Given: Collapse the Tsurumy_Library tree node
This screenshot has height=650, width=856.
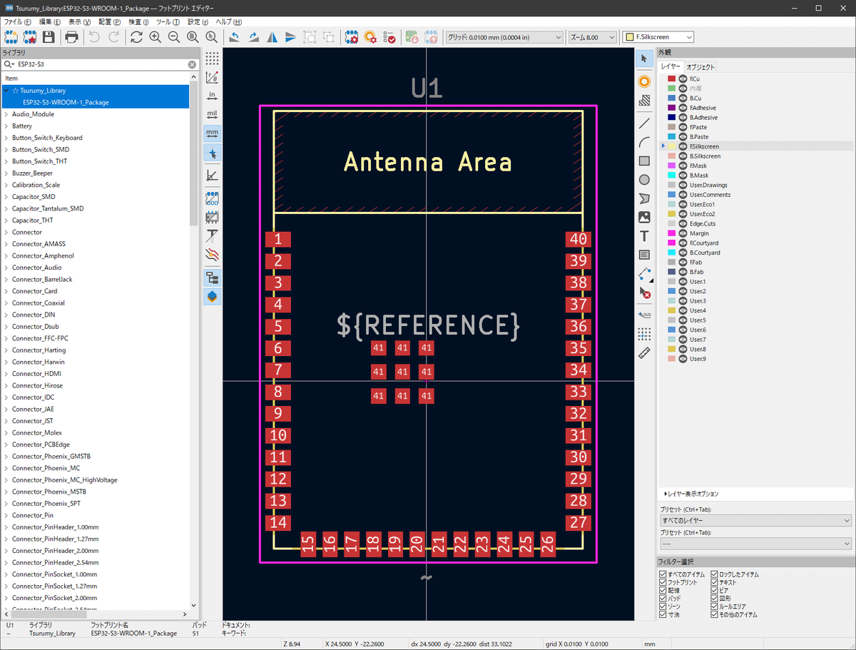Looking at the screenshot, I should pos(6,91).
